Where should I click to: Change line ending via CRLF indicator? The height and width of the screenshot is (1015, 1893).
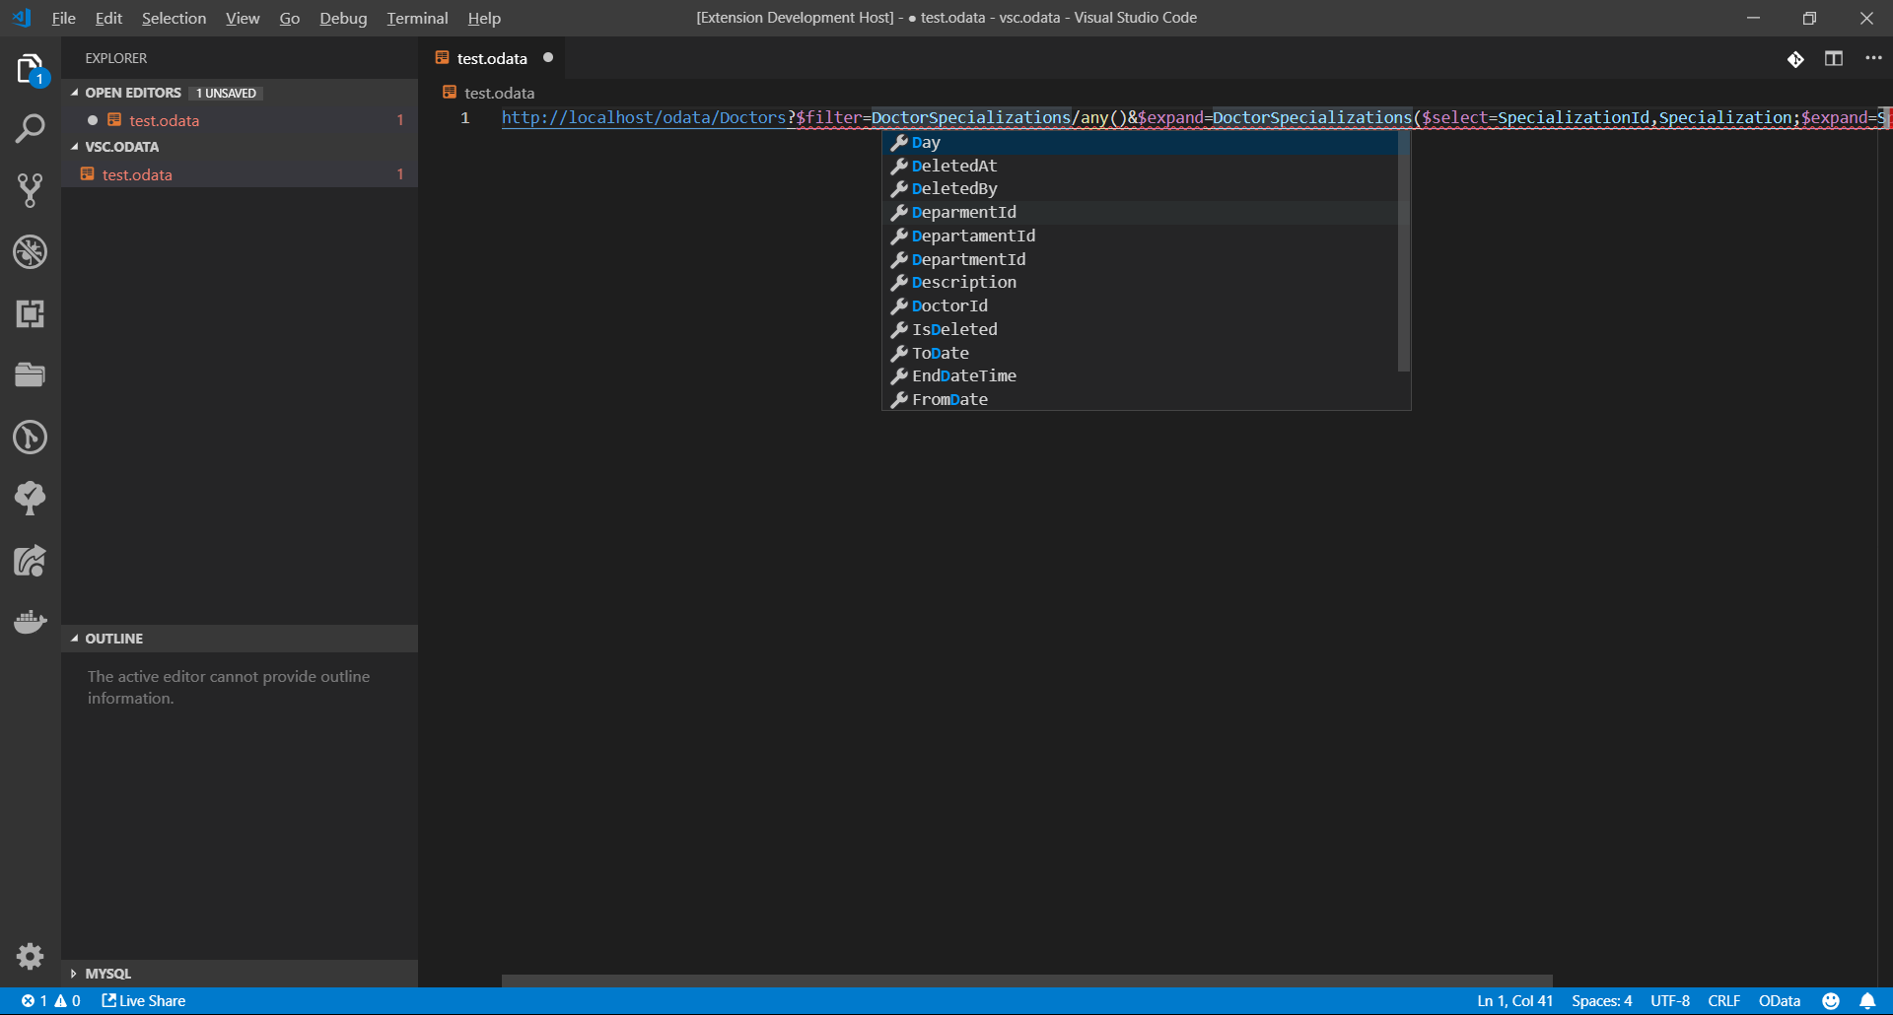tap(1723, 1000)
